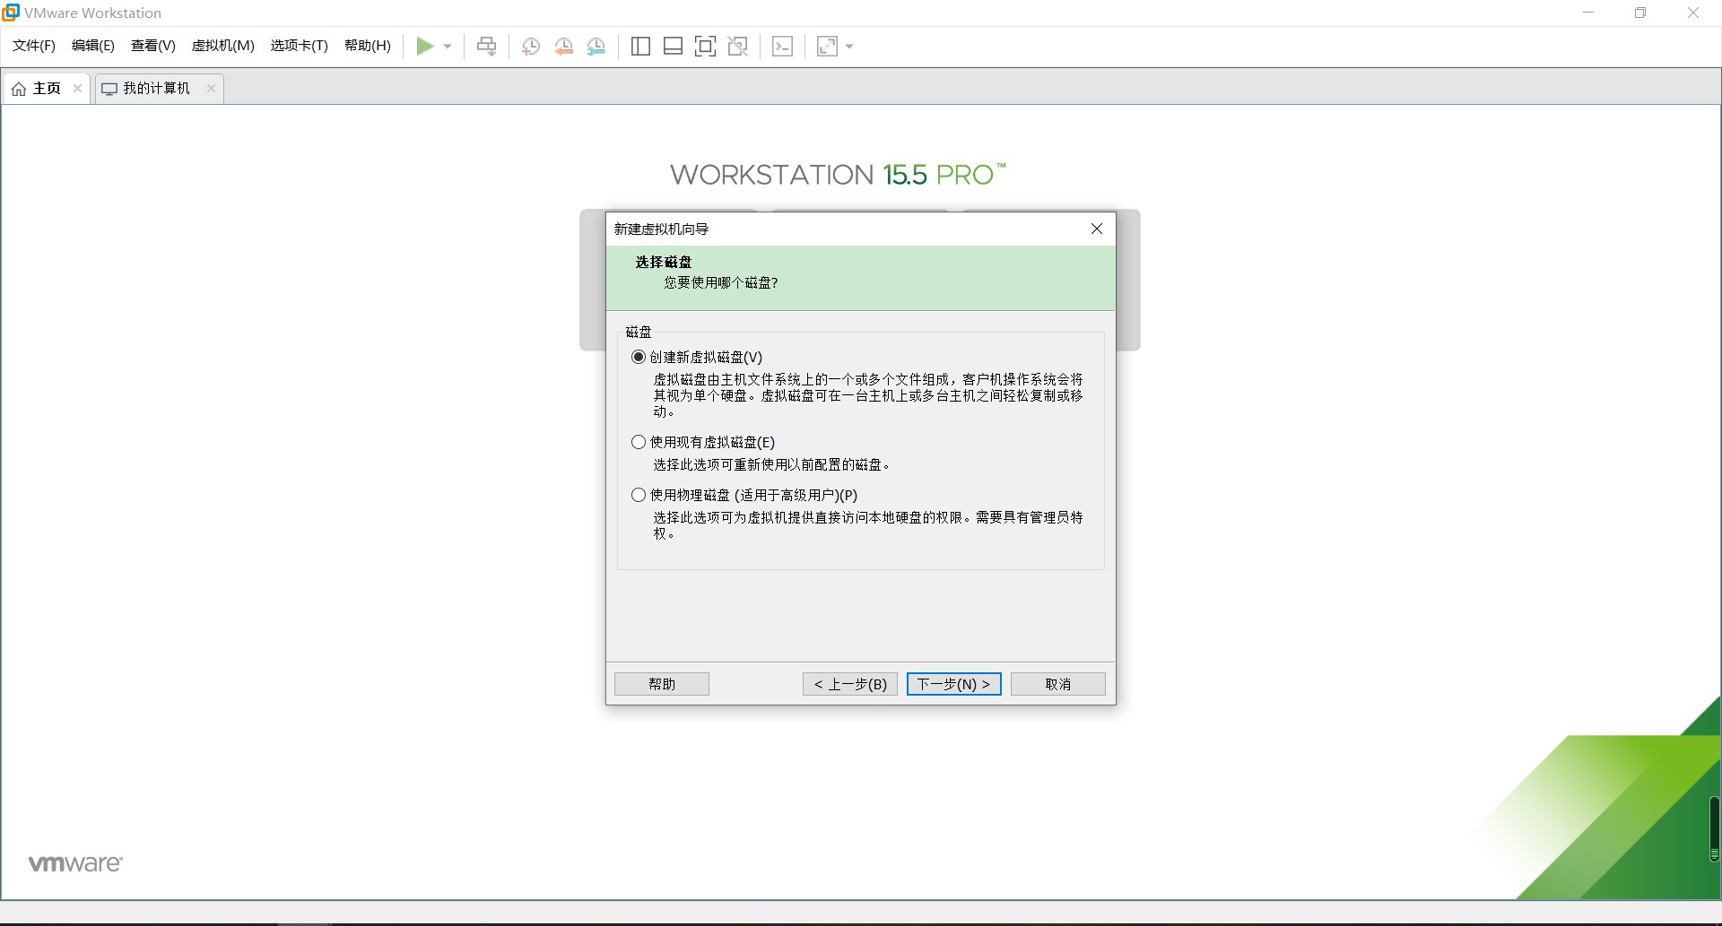Viewport: 1722px width, 926px height.
Task: Close the 主页 tab
Action: click(x=78, y=88)
